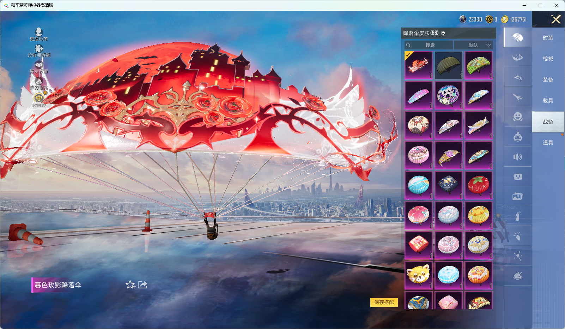Open 更换形象 (change appearance) icon

pyautogui.click(x=39, y=32)
